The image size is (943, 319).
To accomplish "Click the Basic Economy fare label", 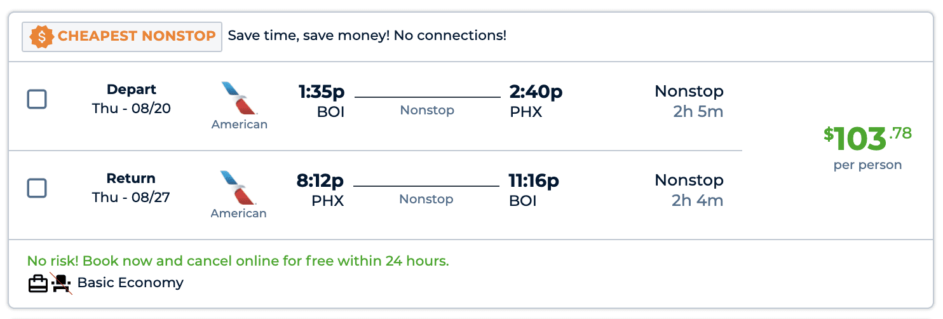I will (x=130, y=283).
